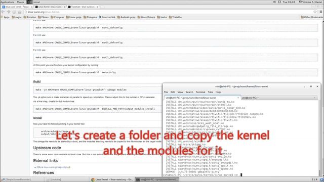Click the menuconfig make command box

[x=176, y=72]
